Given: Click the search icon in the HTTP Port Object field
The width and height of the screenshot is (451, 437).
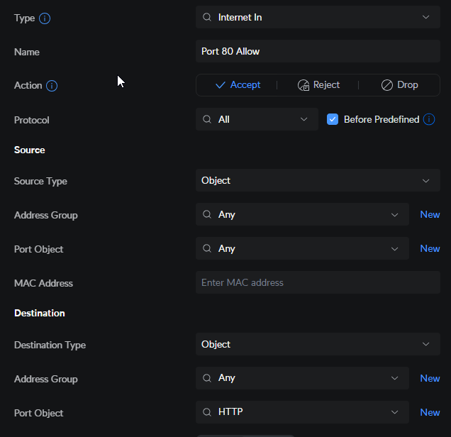Looking at the screenshot, I should [207, 412].
